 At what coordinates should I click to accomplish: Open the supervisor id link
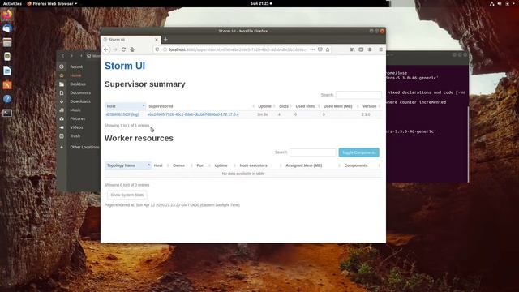[193, 114]
